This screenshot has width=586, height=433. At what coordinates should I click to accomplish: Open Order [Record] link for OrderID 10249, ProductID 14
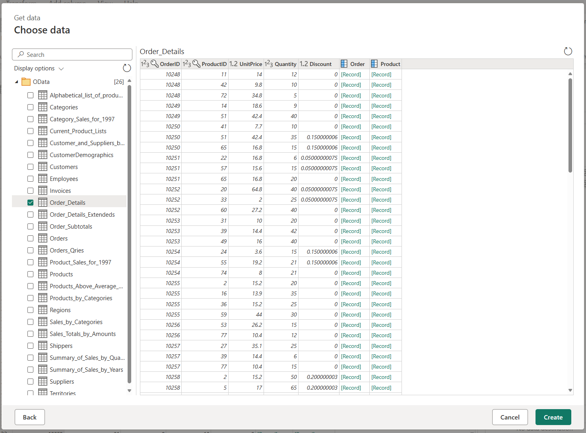[x=351, y=106]
